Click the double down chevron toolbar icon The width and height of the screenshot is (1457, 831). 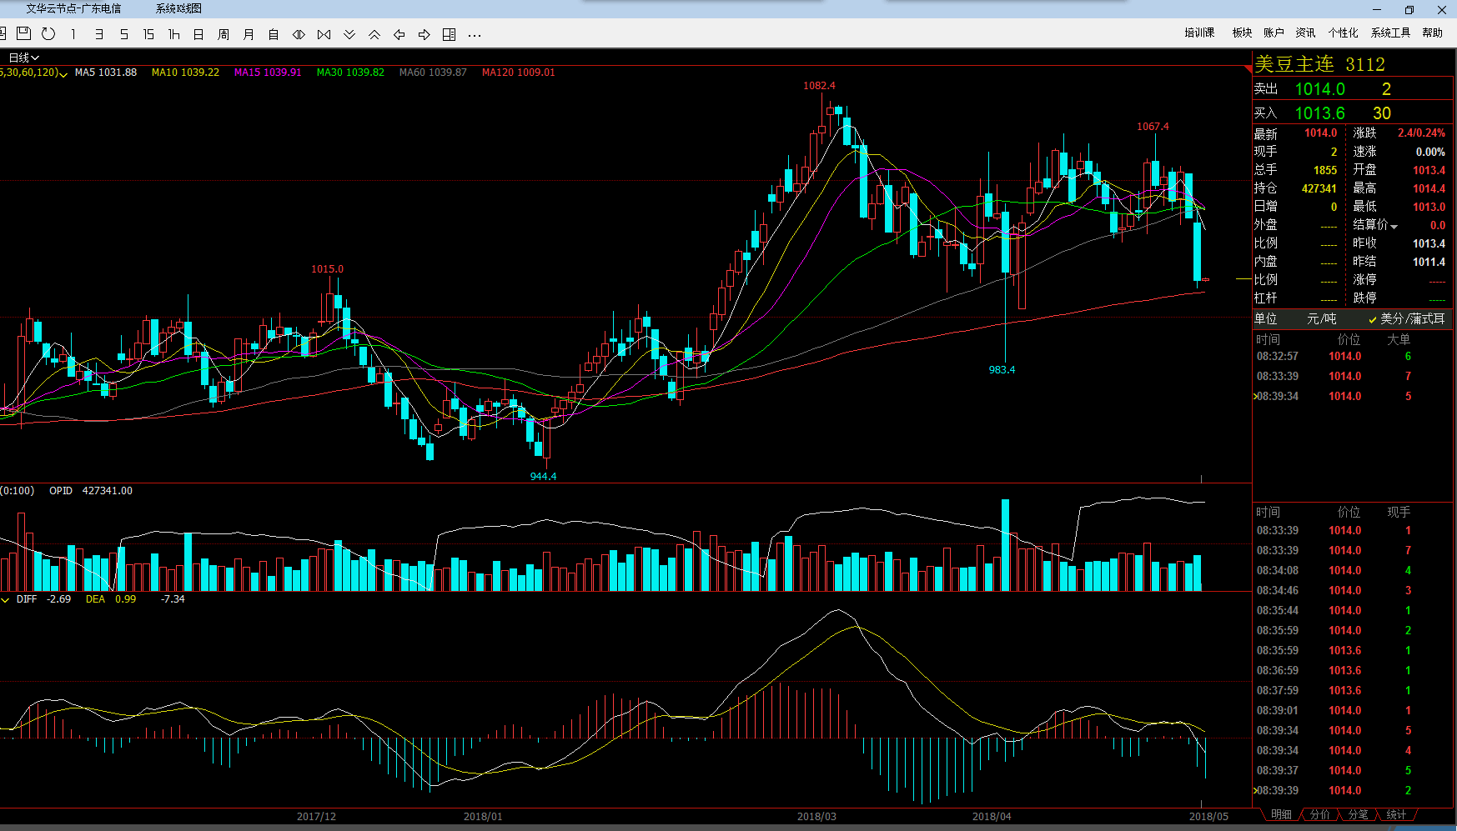(349, 34)
